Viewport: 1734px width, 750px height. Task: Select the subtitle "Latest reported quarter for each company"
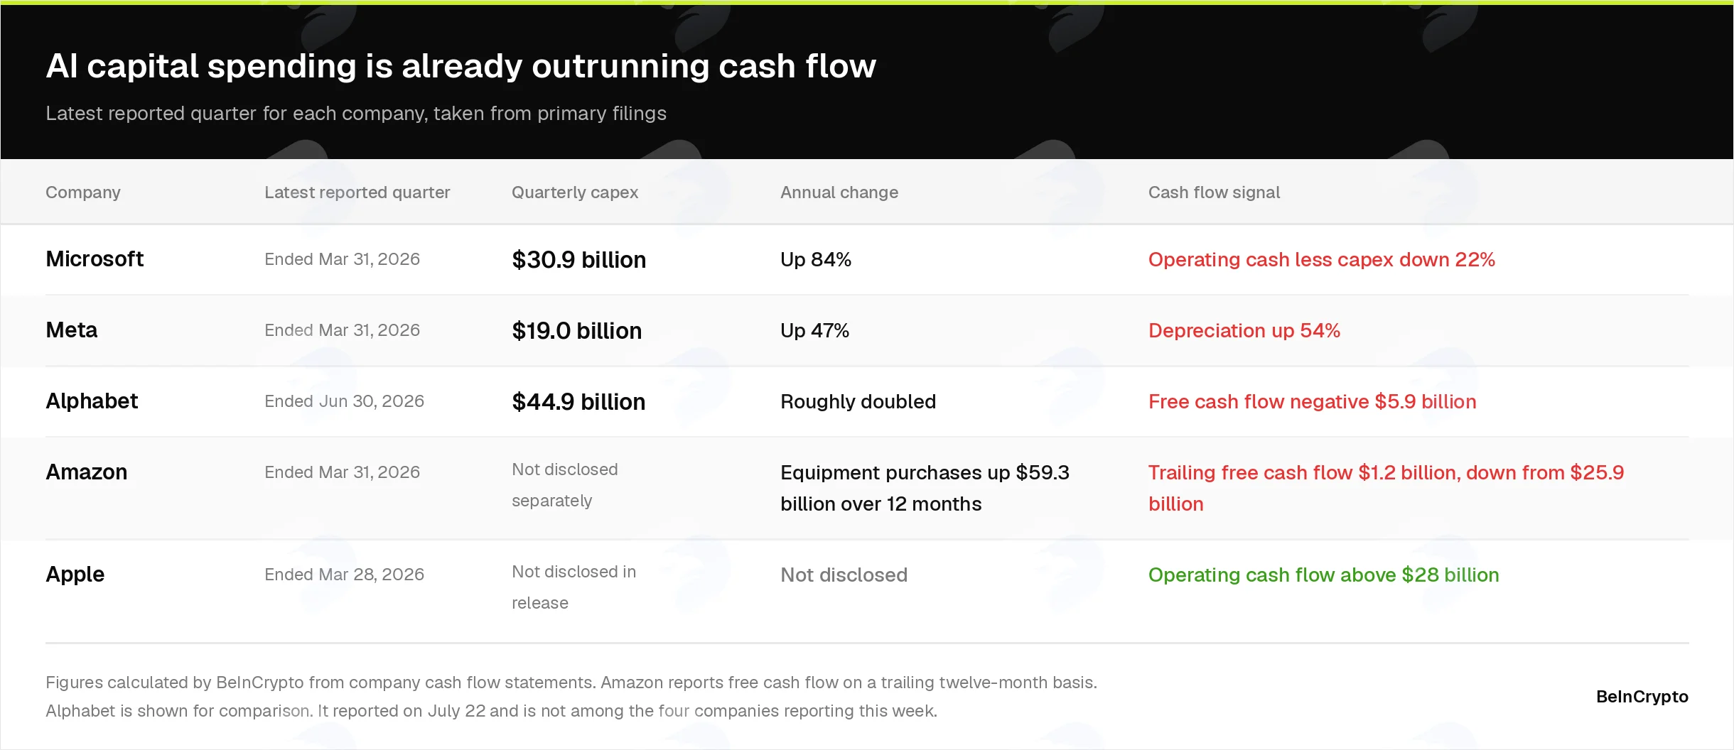click(237, 114)
